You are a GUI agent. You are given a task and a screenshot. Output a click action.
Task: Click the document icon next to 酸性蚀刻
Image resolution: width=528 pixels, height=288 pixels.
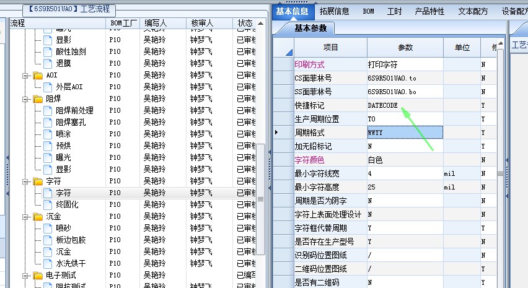coord(48,51)
